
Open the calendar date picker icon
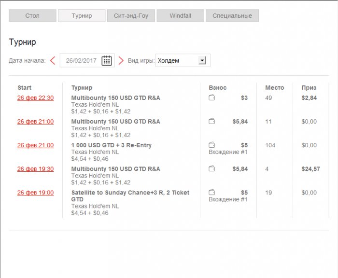(107, 60)
